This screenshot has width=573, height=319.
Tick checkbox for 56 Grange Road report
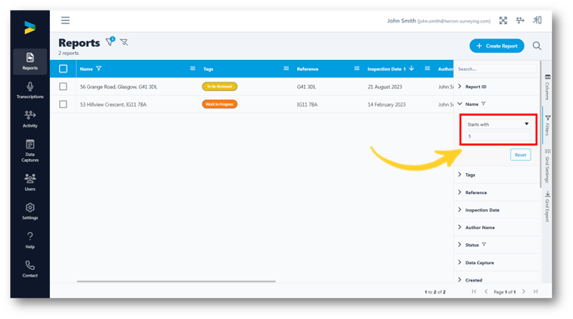coord(63,87)
